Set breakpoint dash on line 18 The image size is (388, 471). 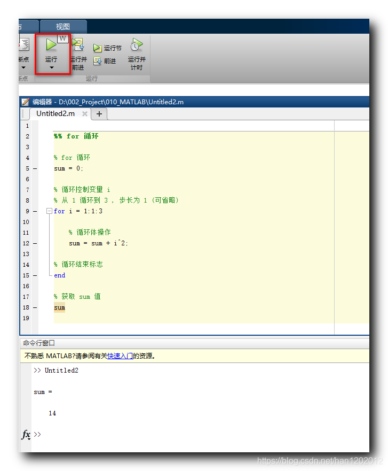tap(35, 308)
